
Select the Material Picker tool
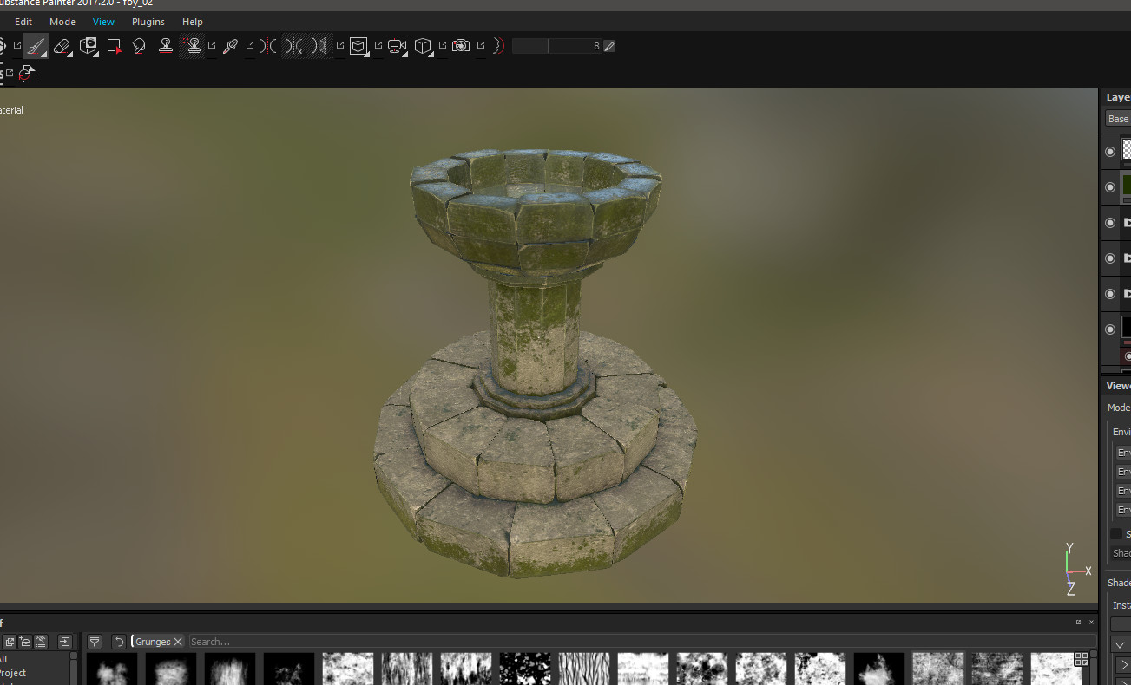click(x=230, y=46)
